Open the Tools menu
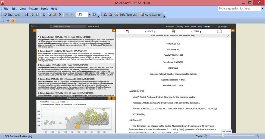Viewport: 265px width, 139px height. click(x=44, y=9)
